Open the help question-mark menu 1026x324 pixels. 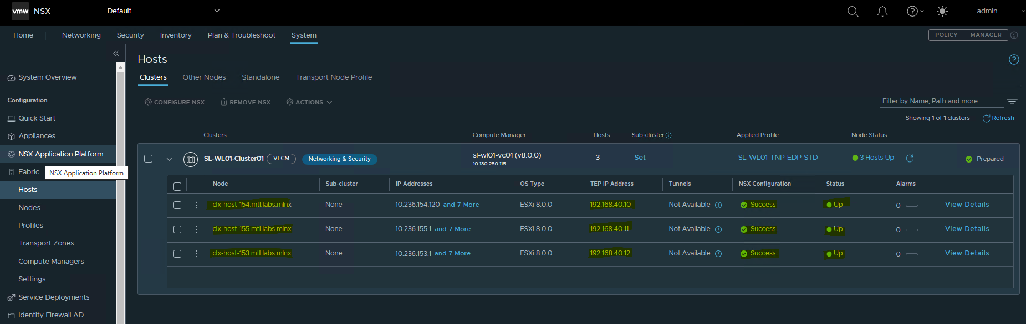[915, 11]
